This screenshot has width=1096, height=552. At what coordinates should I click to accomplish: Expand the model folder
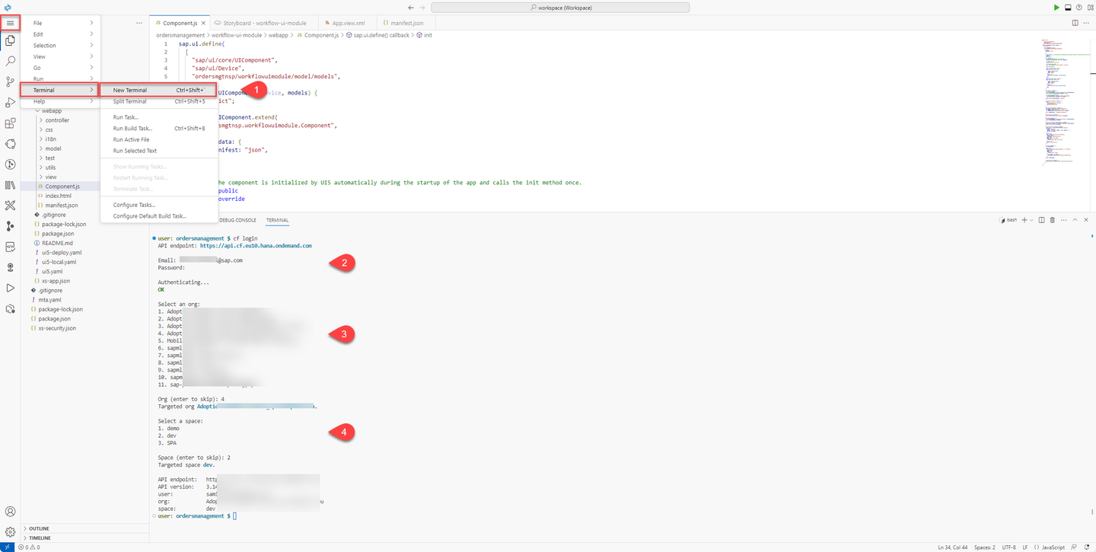coord(53,148)
